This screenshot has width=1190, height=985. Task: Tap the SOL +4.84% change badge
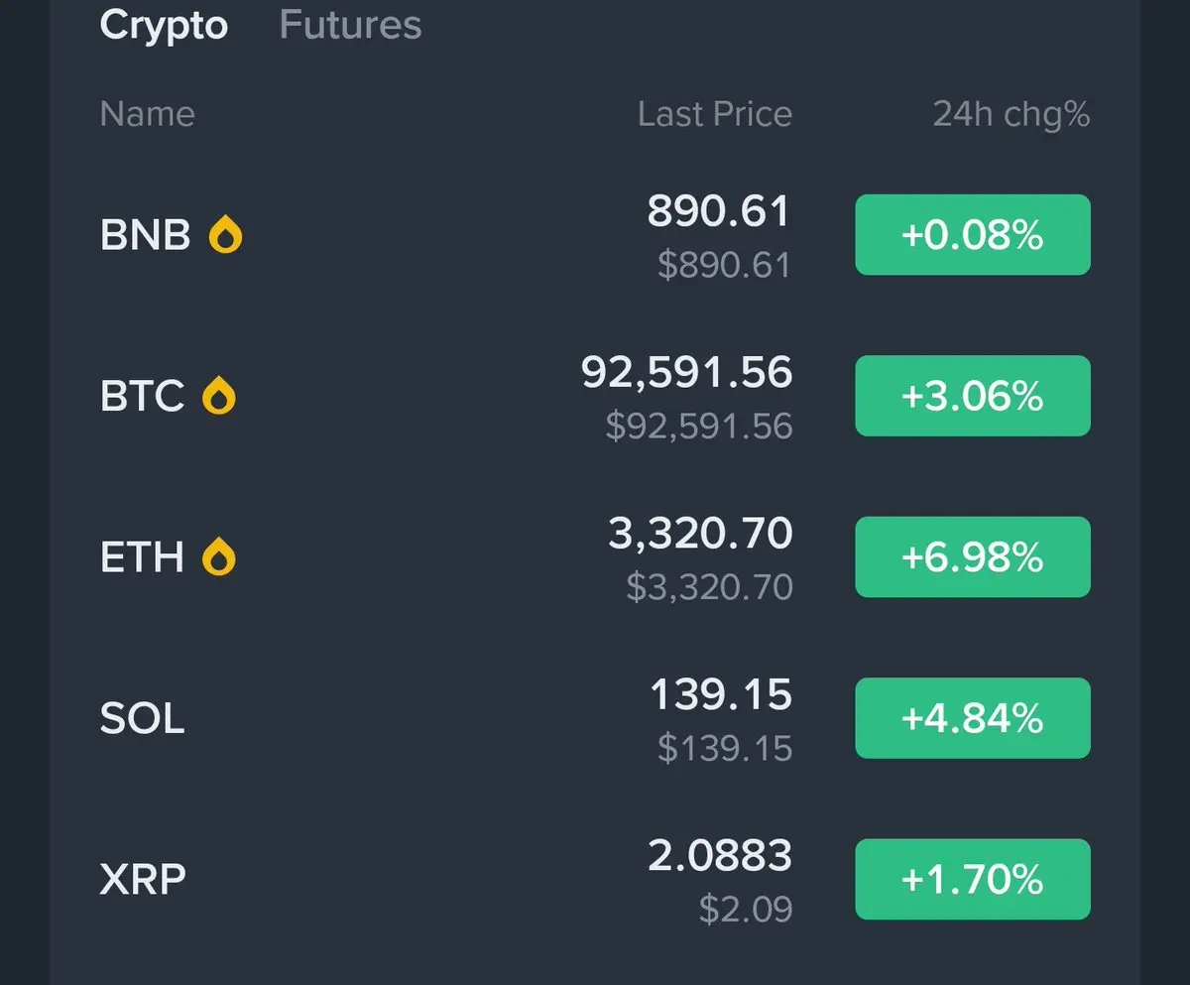pos(972,718)
